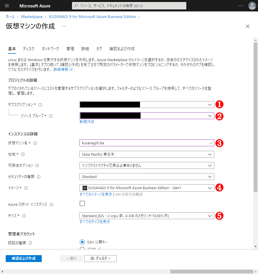Click すべてのサイズを表示 link

95,222
